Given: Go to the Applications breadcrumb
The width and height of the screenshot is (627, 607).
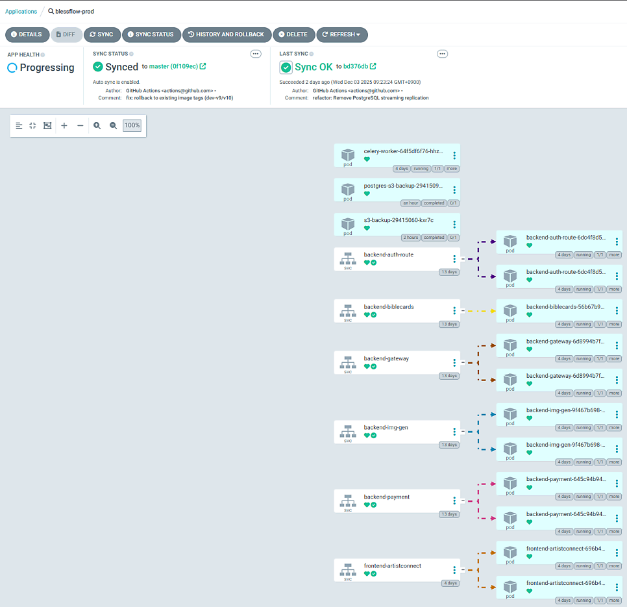Looking at the screenshot, I should [x=21, y=11].
